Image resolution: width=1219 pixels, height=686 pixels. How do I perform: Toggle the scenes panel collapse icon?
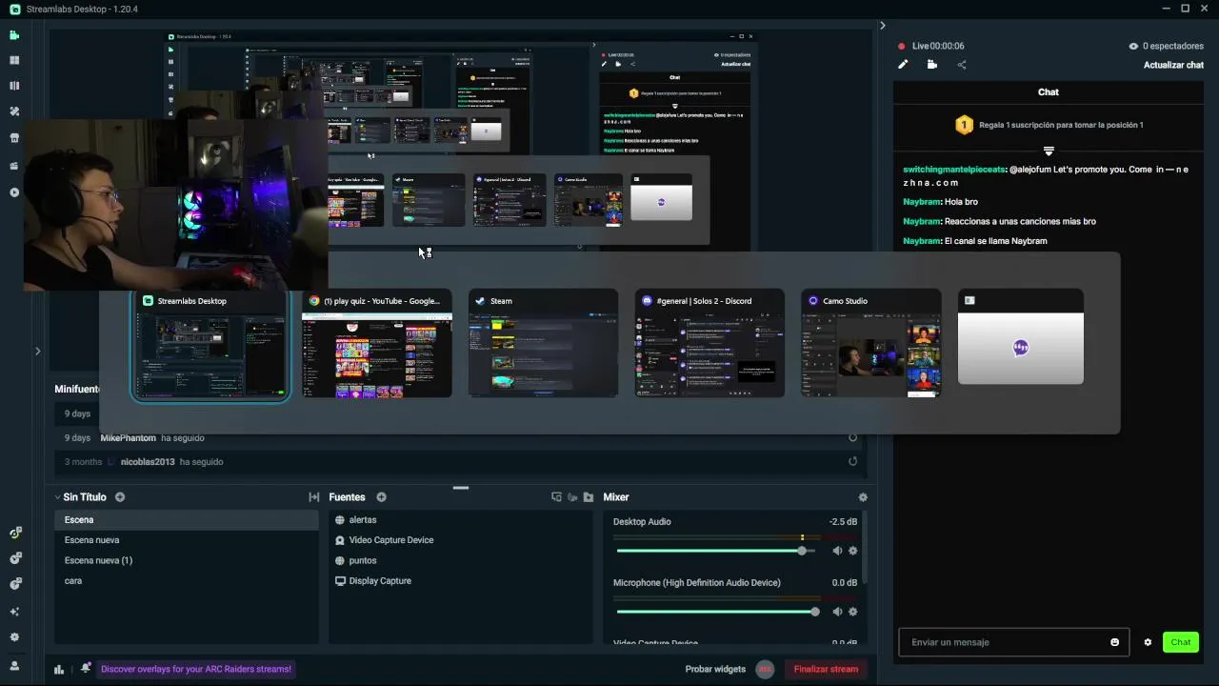pyautogui.click(x=314, y=497)
